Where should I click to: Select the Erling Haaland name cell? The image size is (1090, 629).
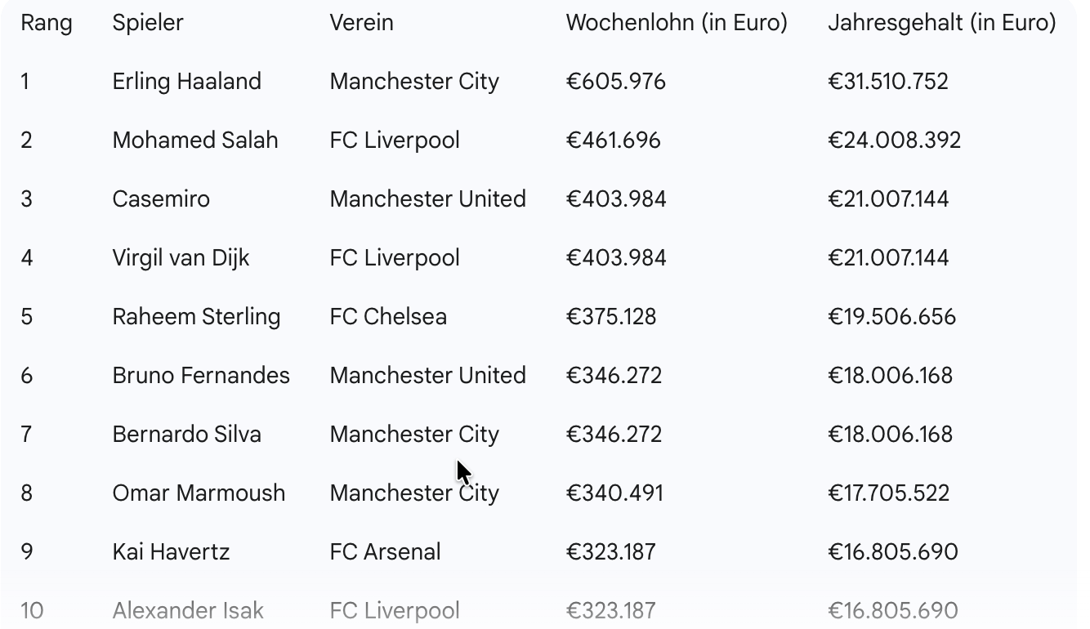pos(187,82)
